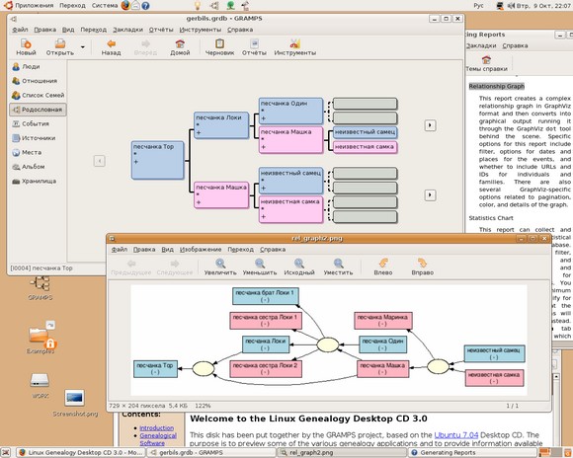
Task: Open the dropdown arrow next to Открыть
Action: 83,47
